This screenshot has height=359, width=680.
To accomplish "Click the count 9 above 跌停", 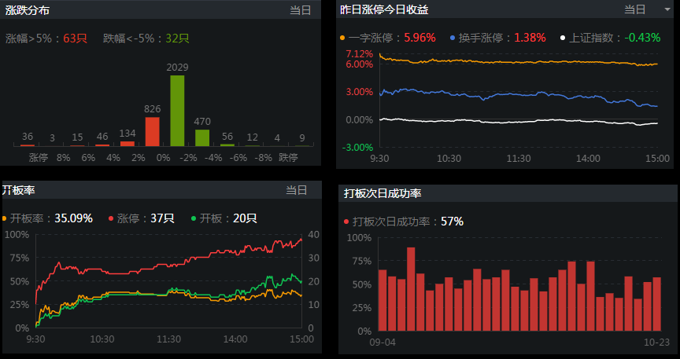I will pos(302,138).
